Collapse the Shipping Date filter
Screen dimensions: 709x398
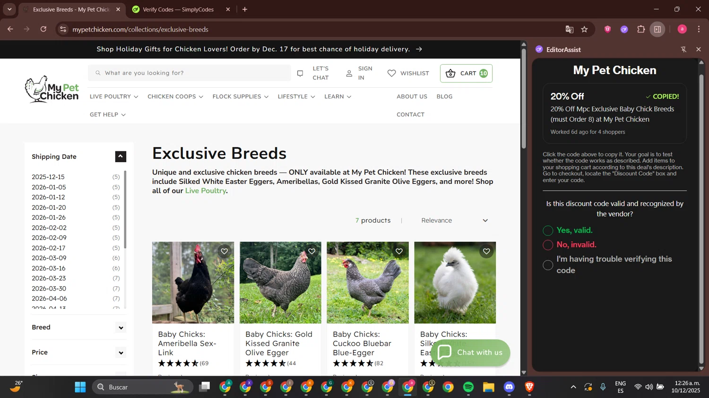pos(121,157)
